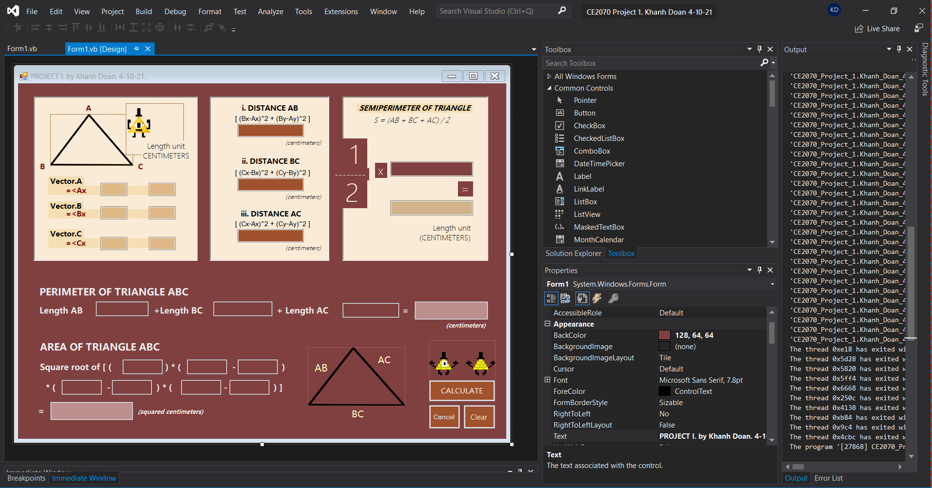The image size is (932, 488).
Task: Open the Output window options dropdown arrow
Action: pos(889,49)
